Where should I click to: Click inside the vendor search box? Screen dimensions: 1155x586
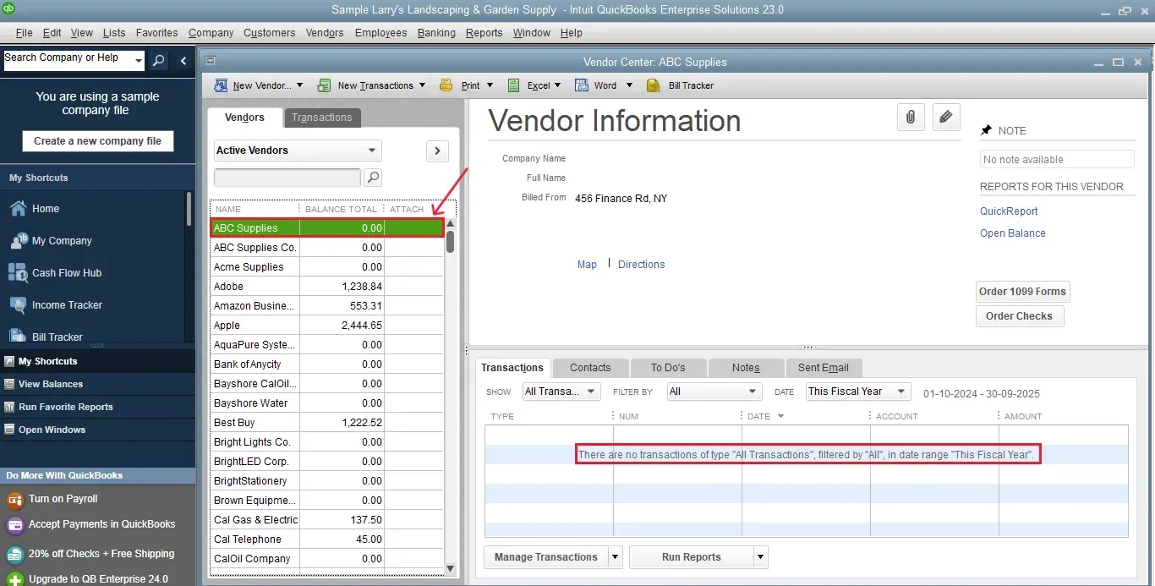[287, 178]
